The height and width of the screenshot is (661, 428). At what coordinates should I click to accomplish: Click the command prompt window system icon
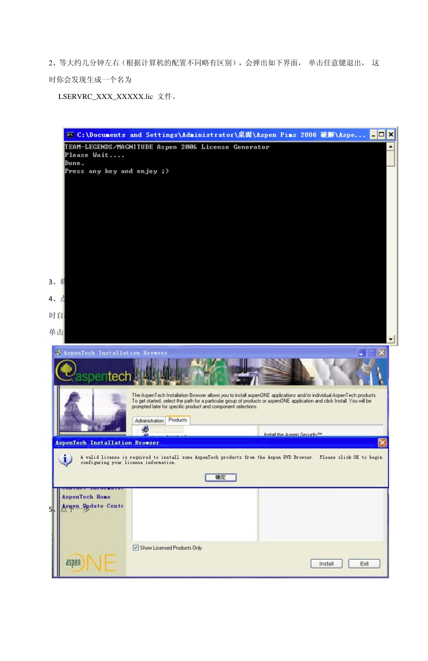[70, 135]
